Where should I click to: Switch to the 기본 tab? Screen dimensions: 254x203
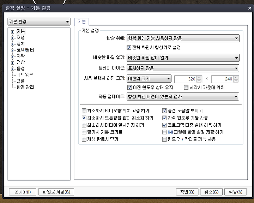pos(81,22)
